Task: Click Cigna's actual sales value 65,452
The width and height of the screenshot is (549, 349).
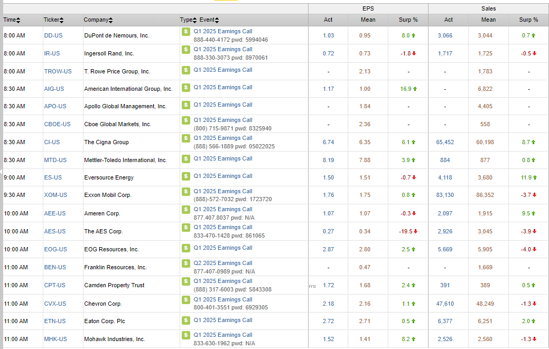Action: click(x=445, y=143)
